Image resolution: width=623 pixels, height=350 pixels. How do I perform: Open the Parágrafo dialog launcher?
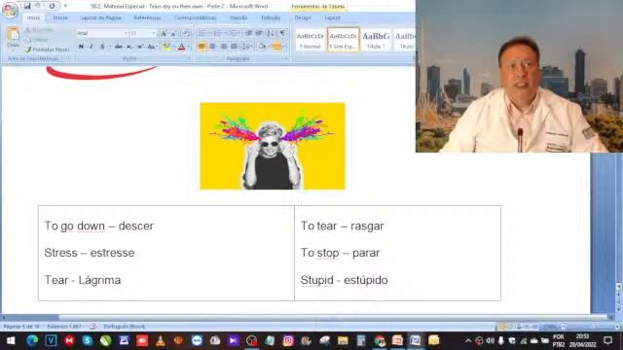285,58
